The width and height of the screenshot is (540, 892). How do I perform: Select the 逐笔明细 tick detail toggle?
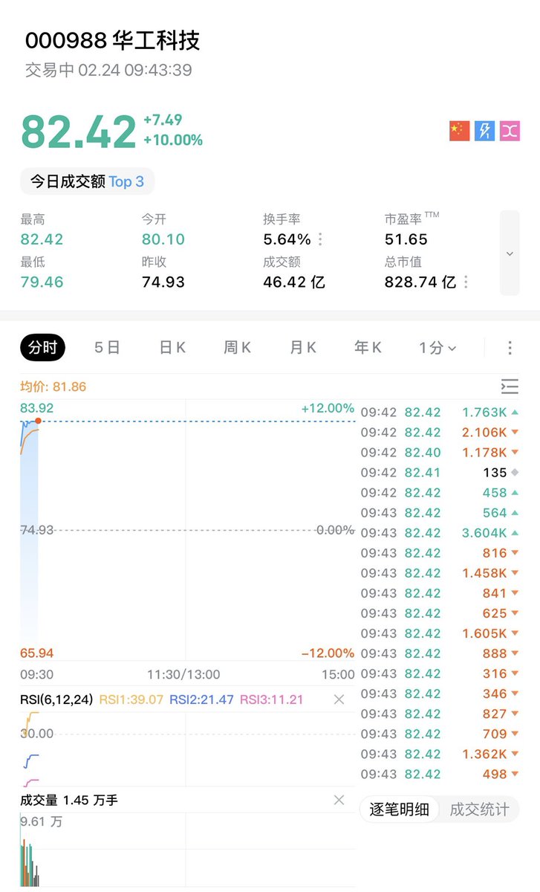point(400,809)
